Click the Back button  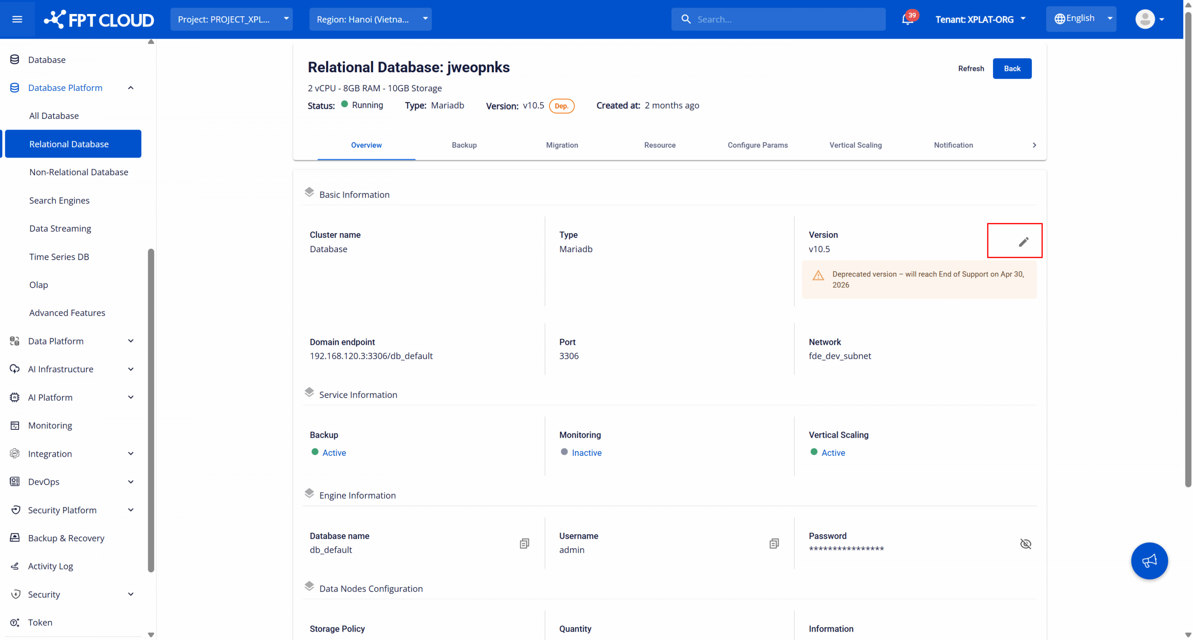1012,69
